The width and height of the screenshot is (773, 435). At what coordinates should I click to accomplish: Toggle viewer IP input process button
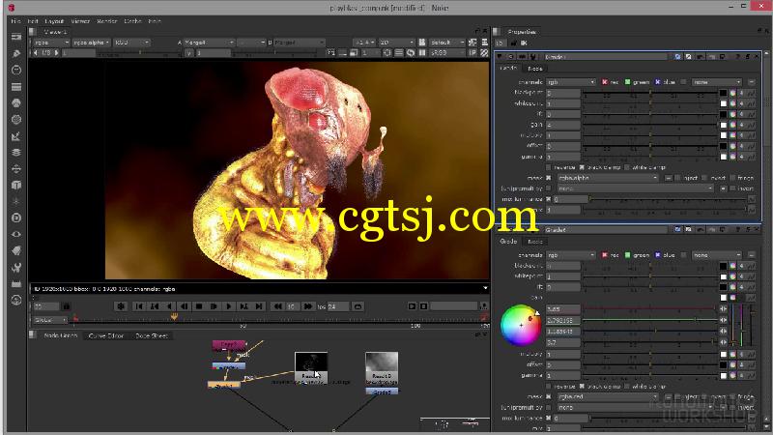473,52
